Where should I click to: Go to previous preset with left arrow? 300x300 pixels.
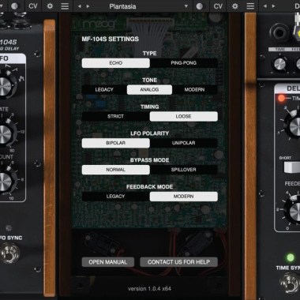tap(79, 6)
